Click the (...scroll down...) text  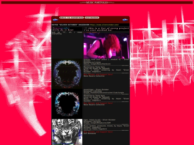point(92,32)
